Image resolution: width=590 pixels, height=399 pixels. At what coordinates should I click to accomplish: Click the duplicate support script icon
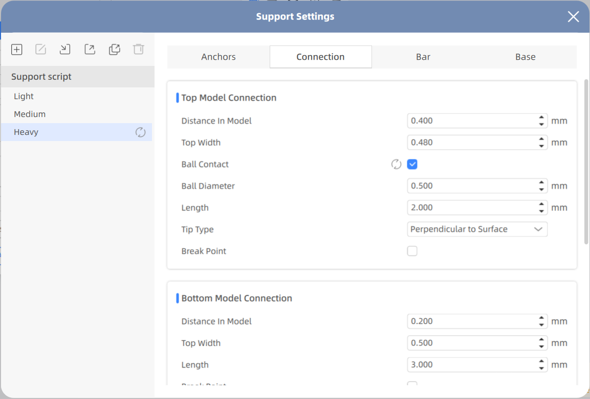(115, 50)
